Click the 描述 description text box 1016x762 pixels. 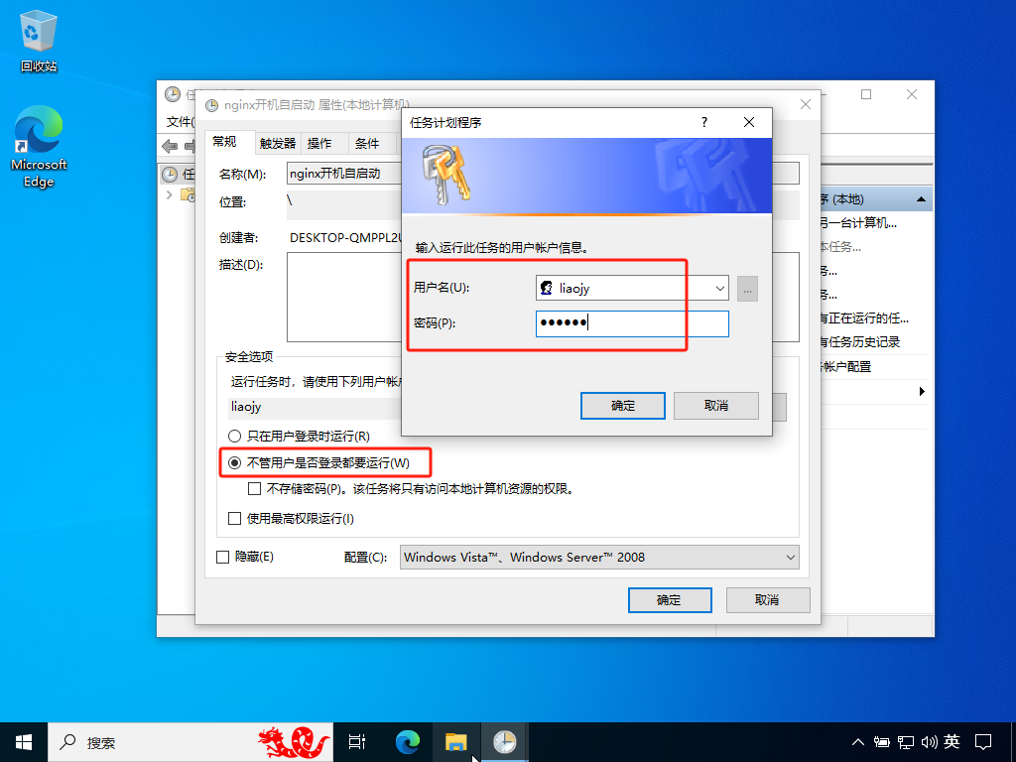pos(344,297)
